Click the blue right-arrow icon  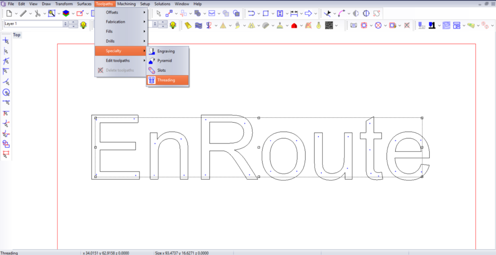click(x=309, y=14)
